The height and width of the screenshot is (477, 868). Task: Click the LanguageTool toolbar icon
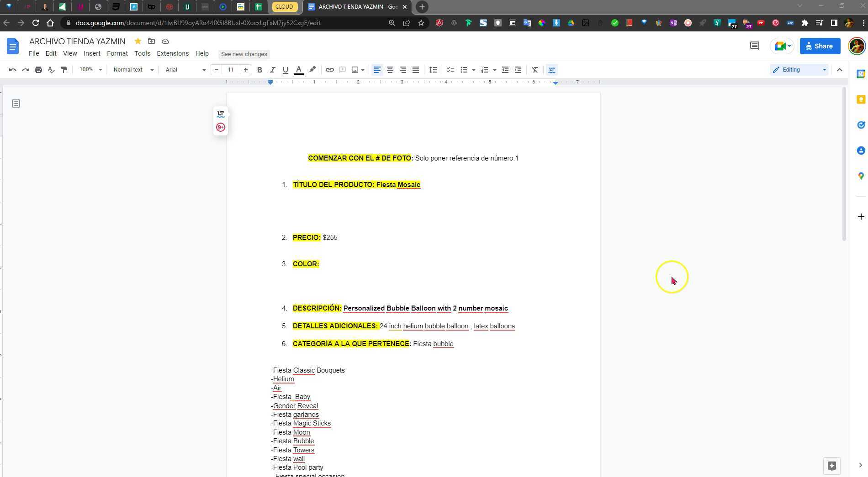click(551, 70)
